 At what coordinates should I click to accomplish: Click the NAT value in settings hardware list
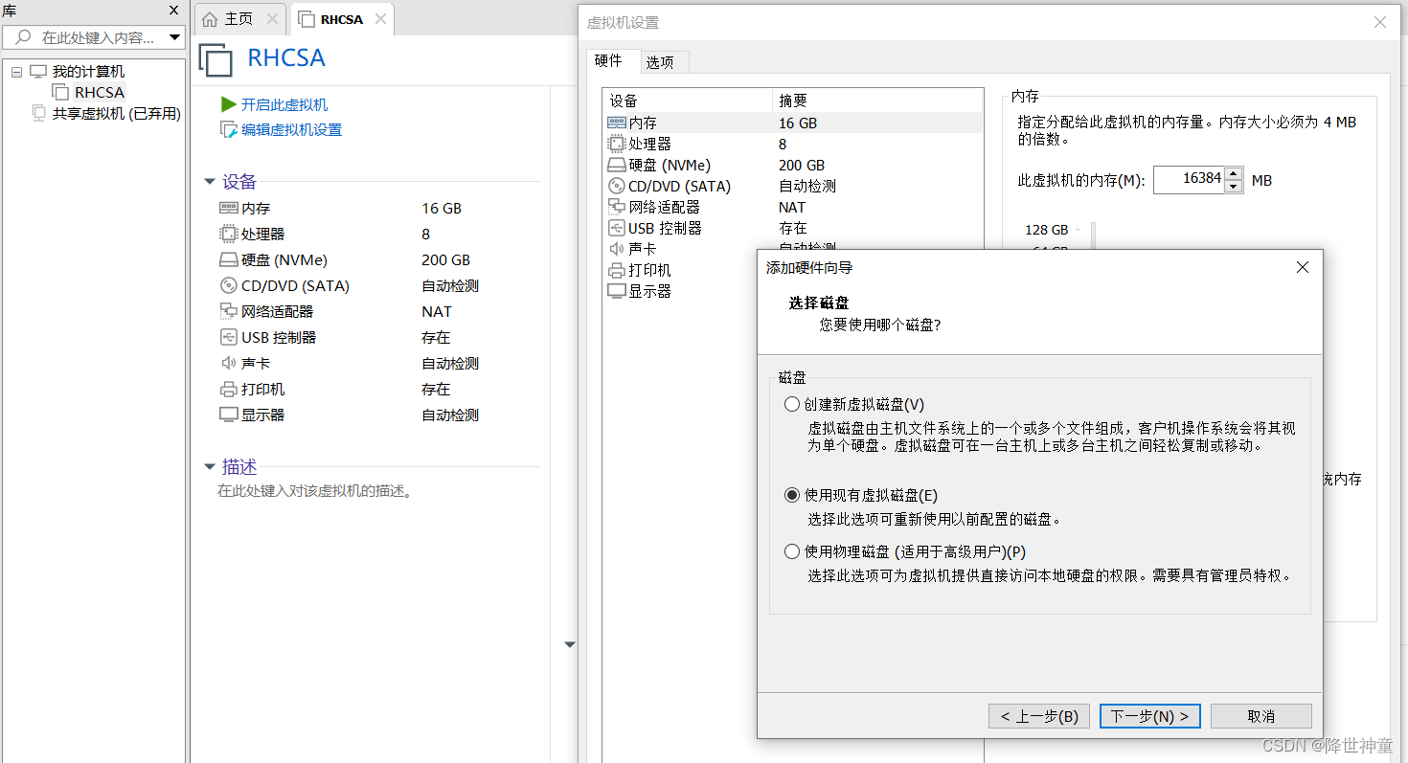(792, 207)
